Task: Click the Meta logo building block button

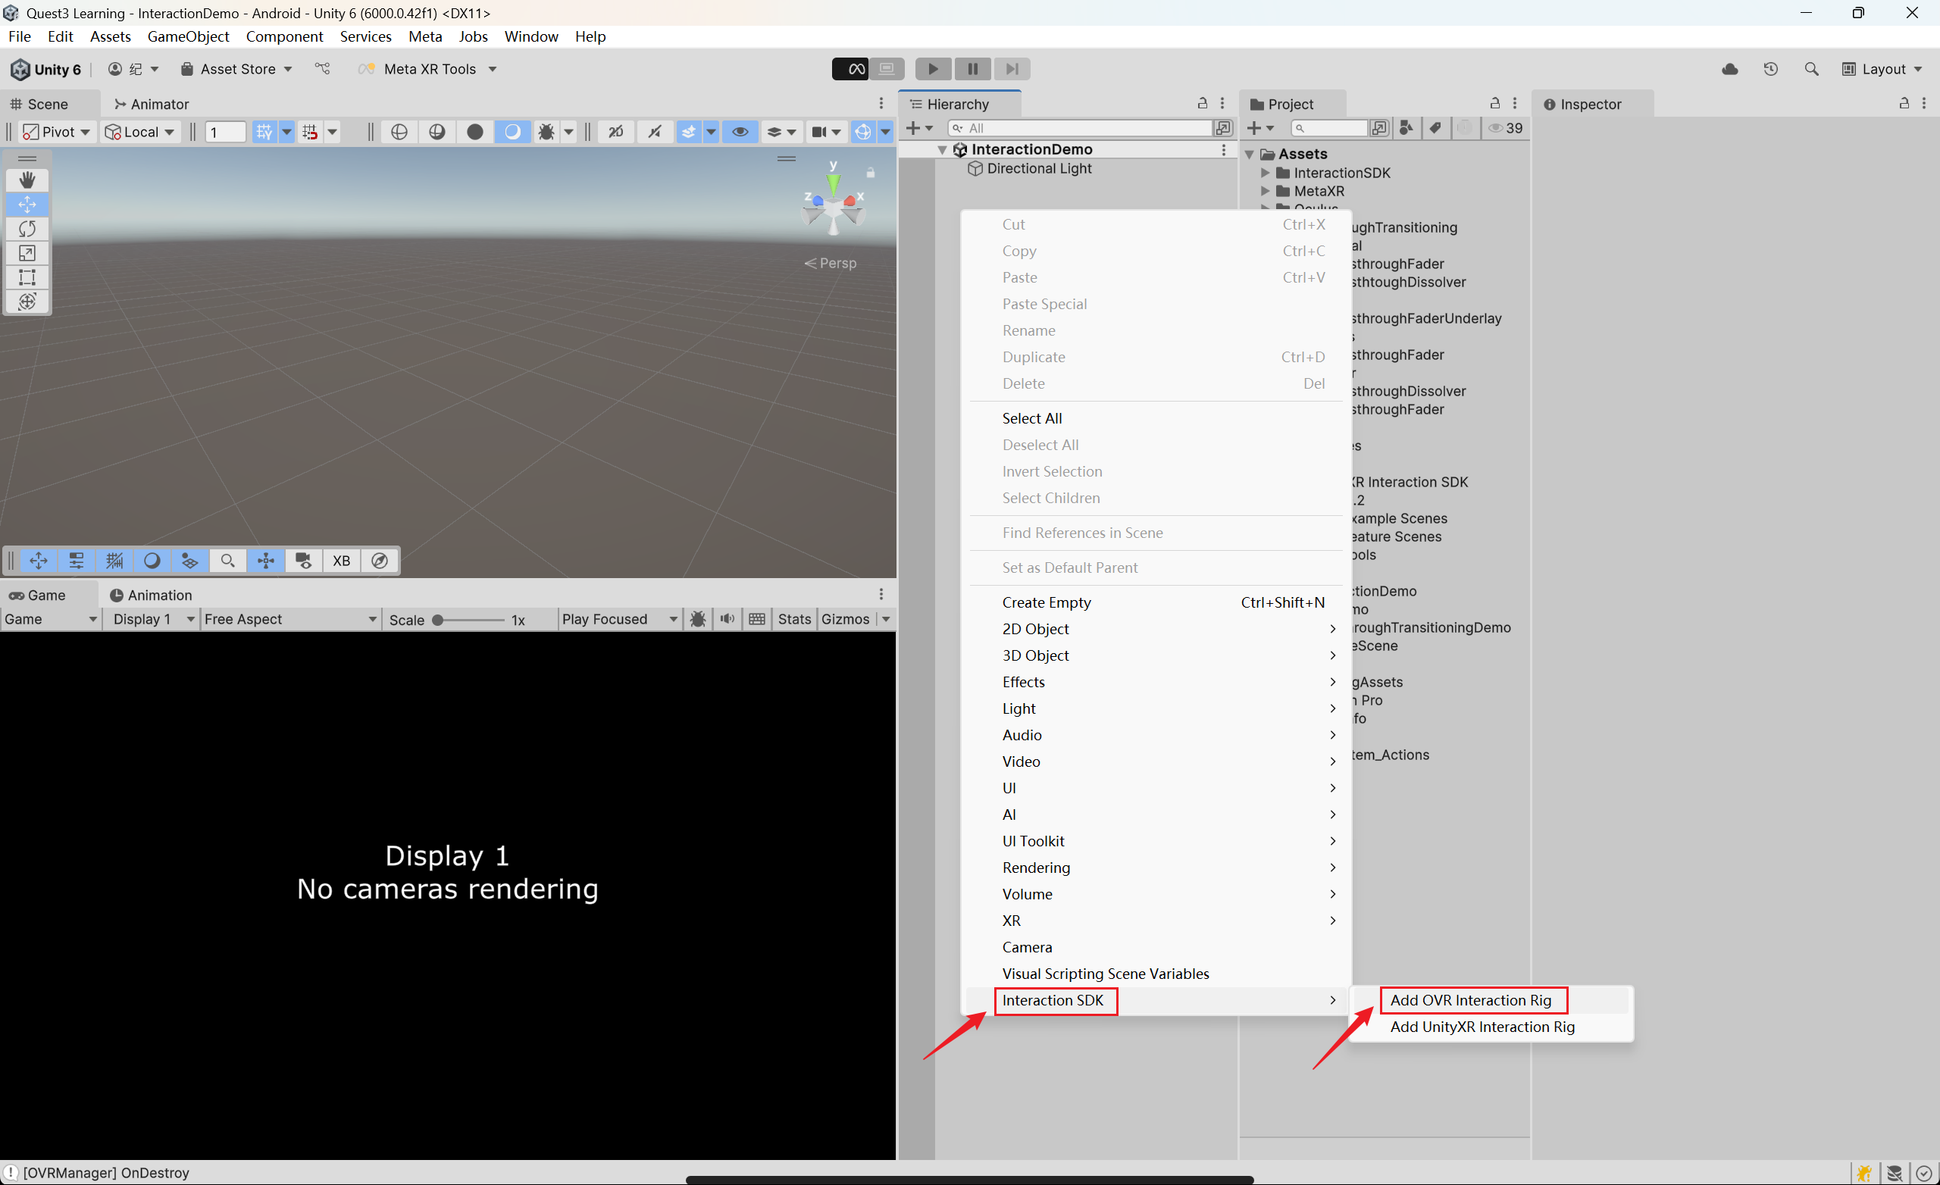Action: tap(850, 69)
